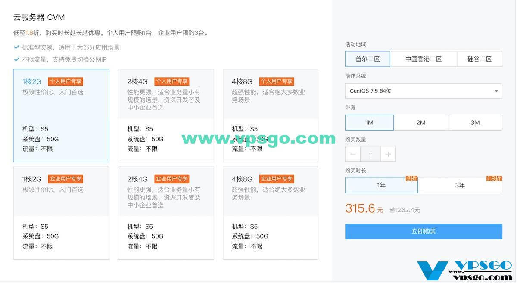Click the 操作系统 label
The image size is (517, 283).
pos(355,76)
